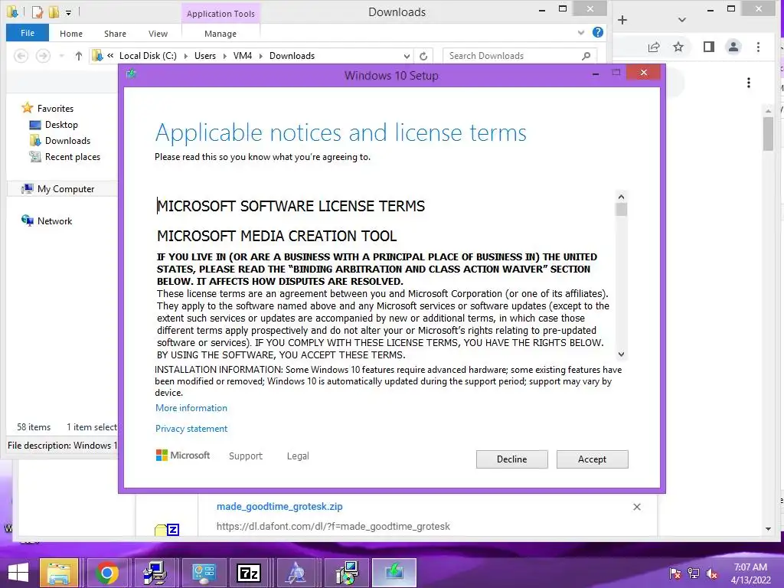
Task: Open Desktop in navigation pane
Action: [54, 125]
